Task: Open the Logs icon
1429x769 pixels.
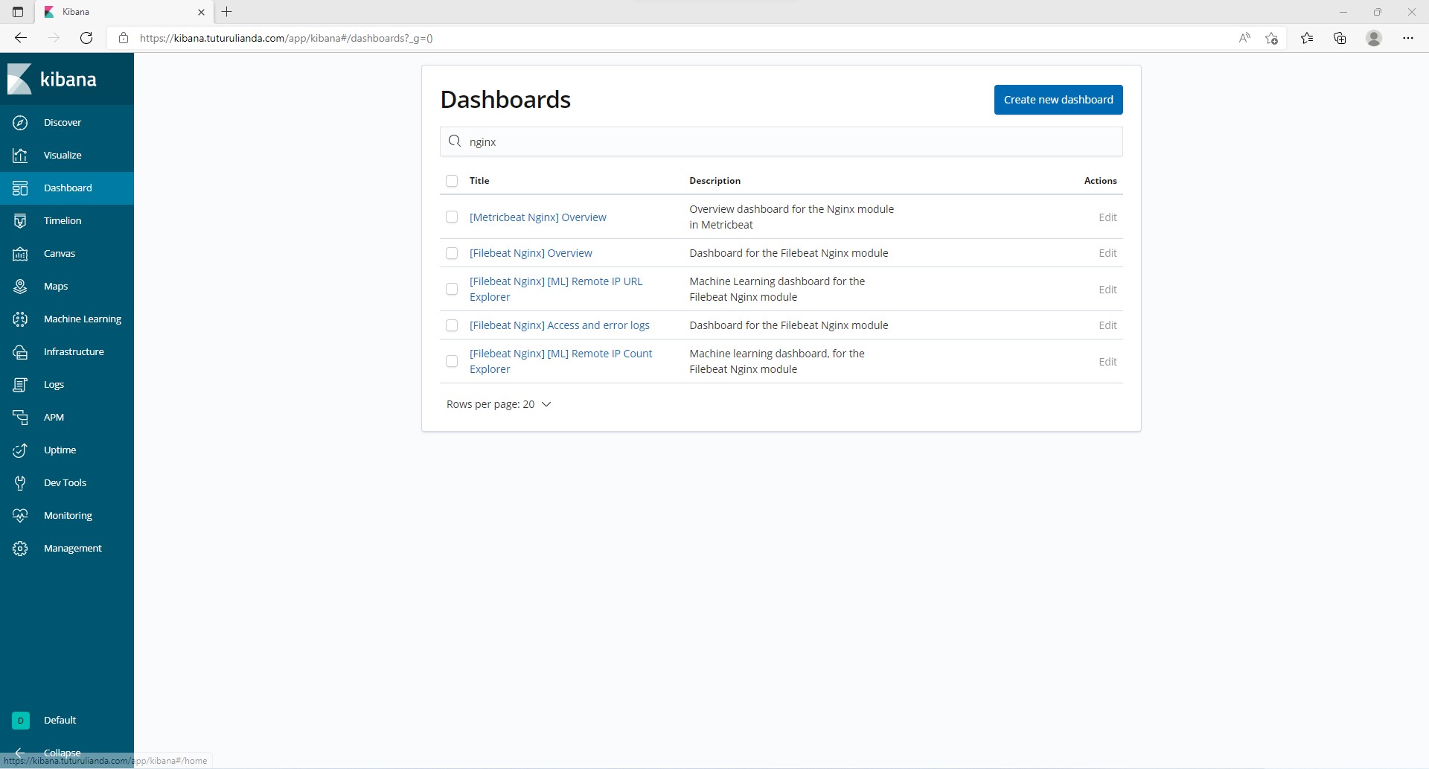Action: [x=20, y=385]
